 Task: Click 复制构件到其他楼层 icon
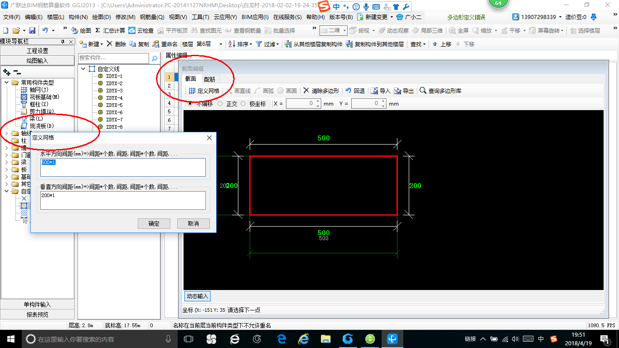[x=375, y=44]
